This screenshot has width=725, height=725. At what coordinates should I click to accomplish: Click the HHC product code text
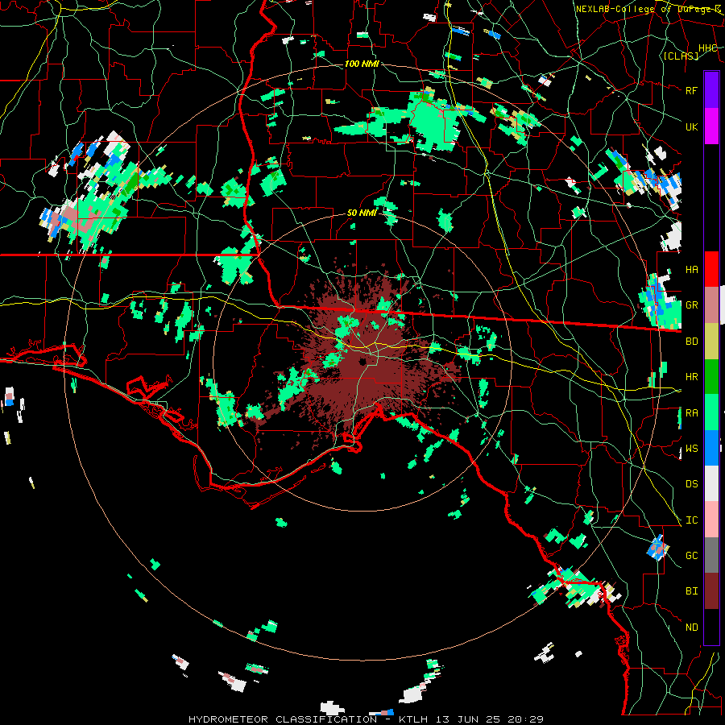[x=708, y=48]
